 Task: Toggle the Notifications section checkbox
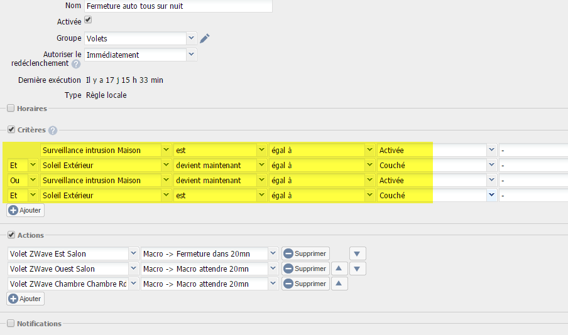click(11, 324)
